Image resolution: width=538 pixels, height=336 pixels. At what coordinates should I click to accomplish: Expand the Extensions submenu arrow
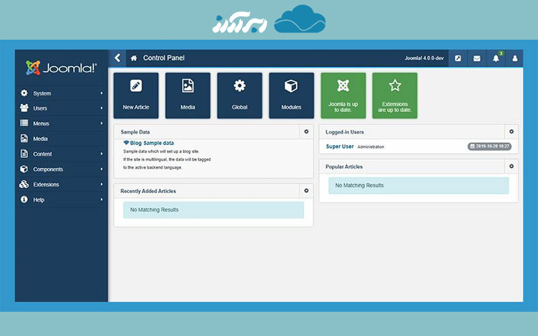102,184
